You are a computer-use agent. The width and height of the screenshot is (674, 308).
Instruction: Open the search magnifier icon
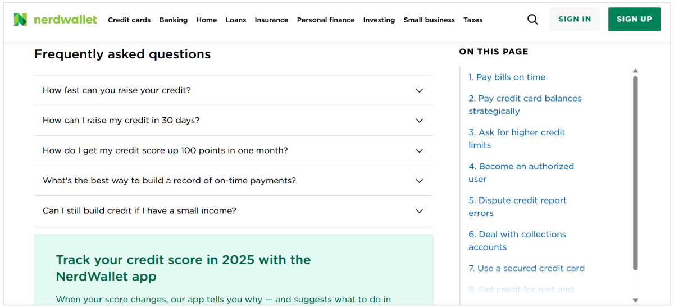[x=532, y=20]
